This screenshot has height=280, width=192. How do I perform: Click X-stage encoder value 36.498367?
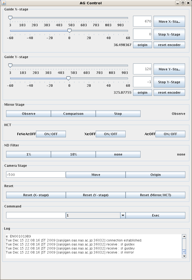click(x=122, y=45)
